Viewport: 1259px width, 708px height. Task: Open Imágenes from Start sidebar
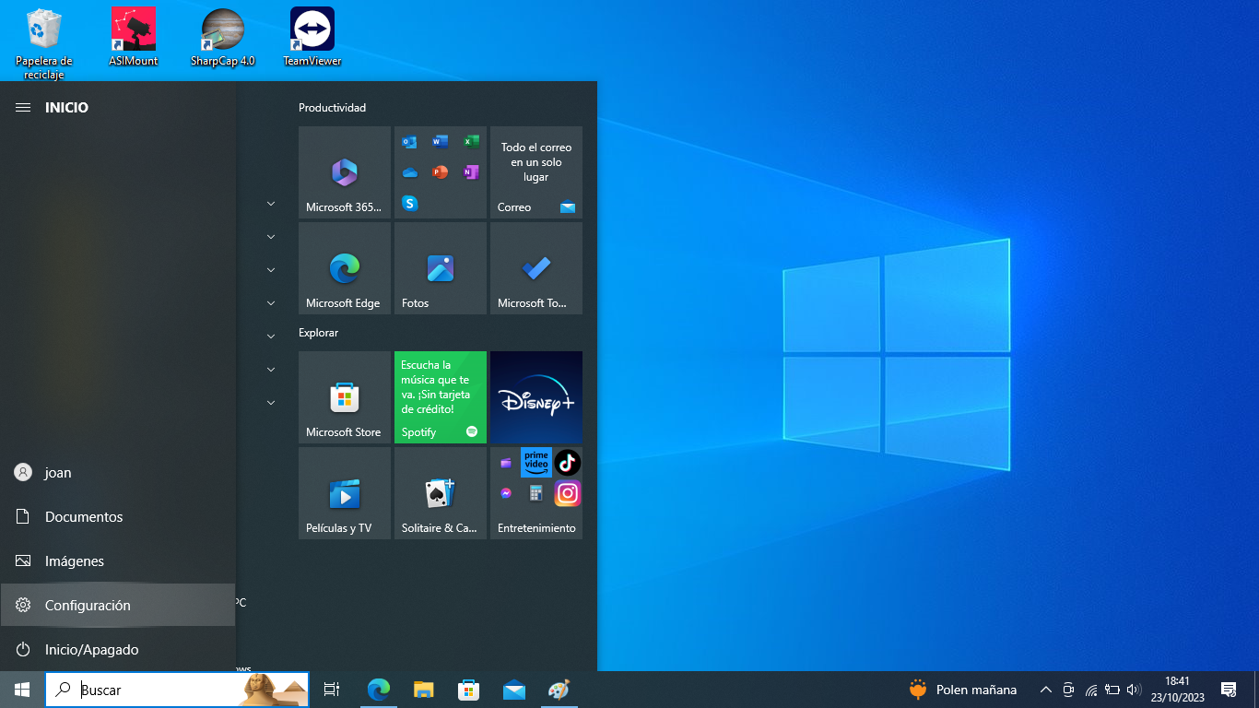118,560
